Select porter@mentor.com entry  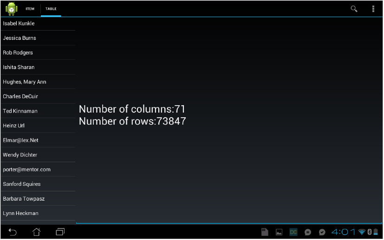click(x=38, y=170)
